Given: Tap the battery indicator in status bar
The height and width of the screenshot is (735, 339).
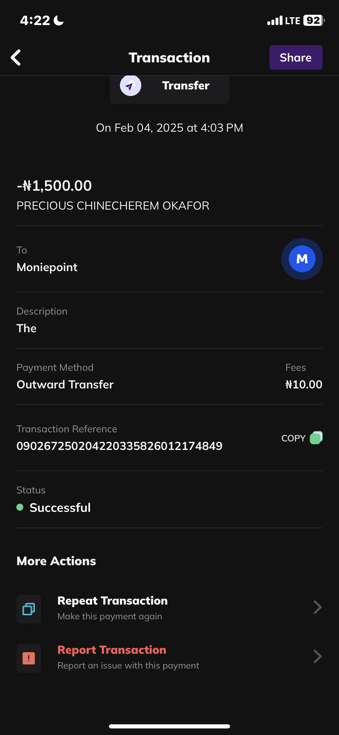Looking at the screenshot, I should 314,21.
